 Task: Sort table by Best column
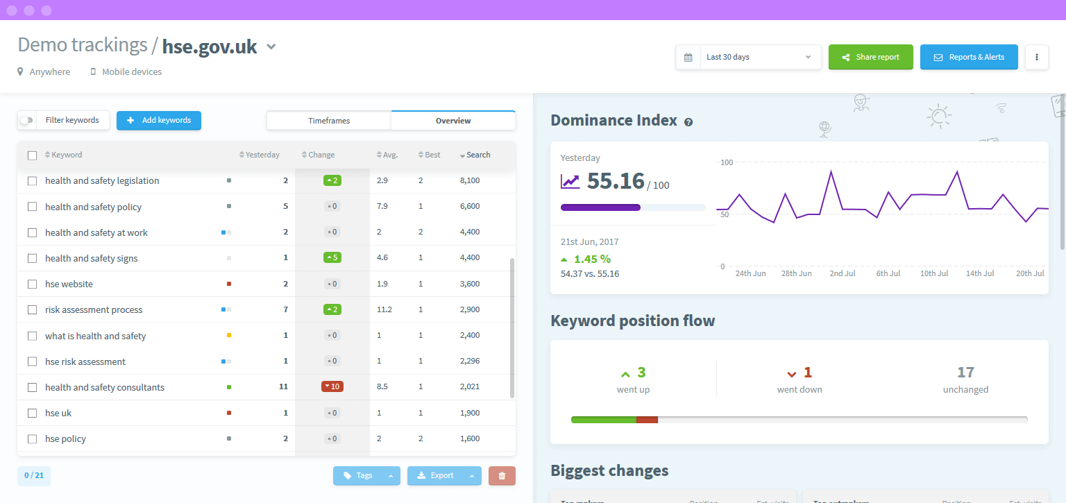429,155
